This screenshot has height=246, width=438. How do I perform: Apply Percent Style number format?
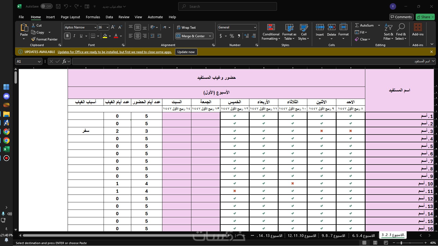coord(232,36)
